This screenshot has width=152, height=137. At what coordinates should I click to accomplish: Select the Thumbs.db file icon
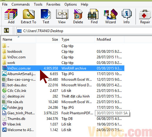pyautogui.click(x=4, y=118)
